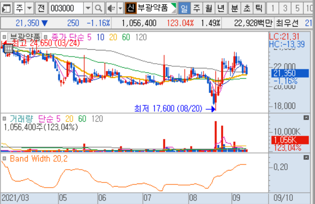Switch to second 초 chart period
315x204 pixels.
[x=247, y=8]
